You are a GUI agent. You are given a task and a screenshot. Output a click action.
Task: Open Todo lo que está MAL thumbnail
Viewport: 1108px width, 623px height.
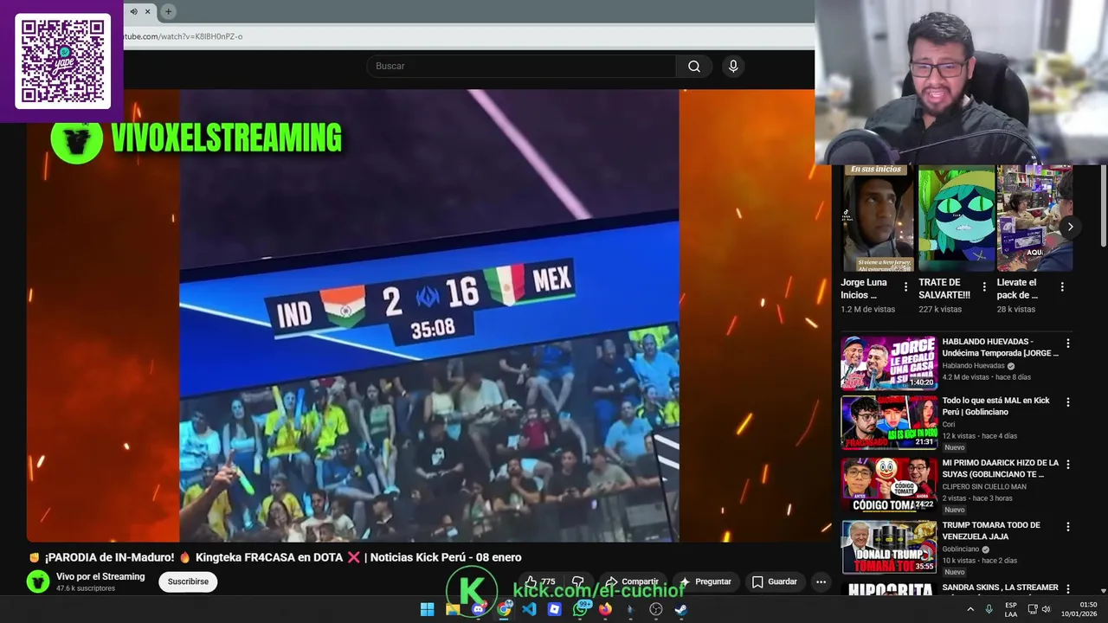click(x=889, y=423)
